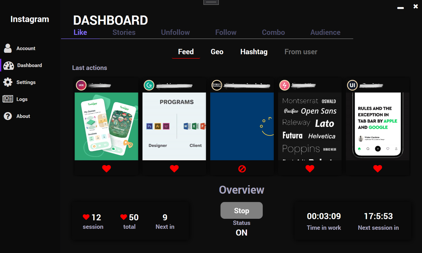Click the drag handle at window top
422x253 pixels.
tap(211, 2)
